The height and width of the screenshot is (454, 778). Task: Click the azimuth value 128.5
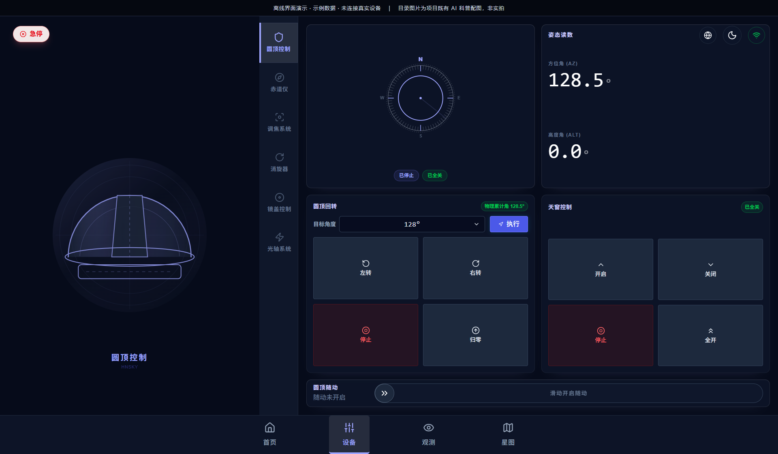click(576, 80)
